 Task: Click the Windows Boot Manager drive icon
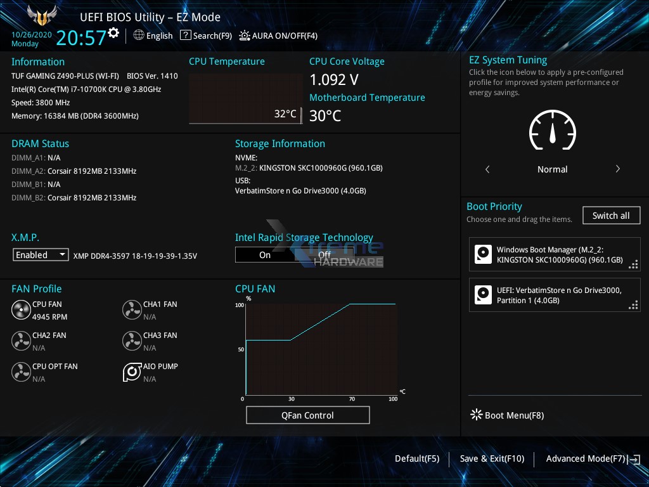[x=483, y=254]
